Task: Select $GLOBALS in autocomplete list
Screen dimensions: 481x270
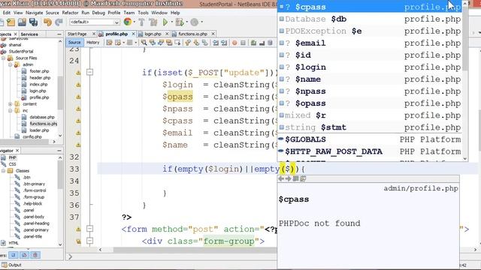Action: [x=370, y=139]
